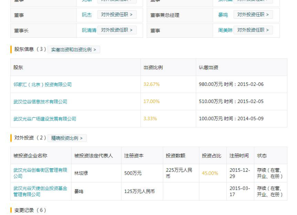Viewport: 297px width, 215px height.
Task: Open 晏鸣's 对外投资任职 button
Action: (253, 14)
